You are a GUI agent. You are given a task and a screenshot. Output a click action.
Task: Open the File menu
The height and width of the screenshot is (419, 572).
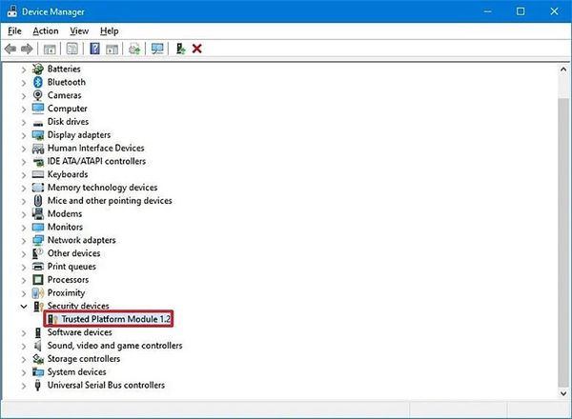click(13, 30)
